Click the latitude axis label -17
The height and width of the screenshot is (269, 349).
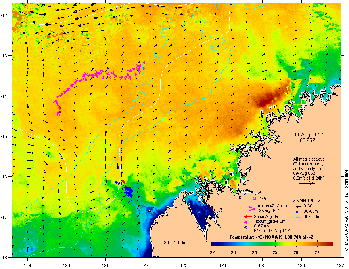click(x=4, y=217)
